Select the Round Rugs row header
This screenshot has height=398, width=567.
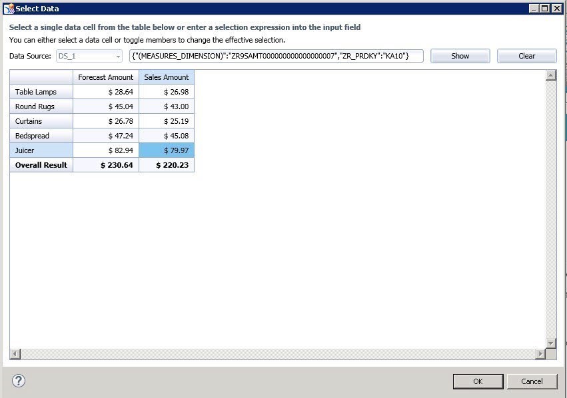pyautogui.click(x=41, y=106)
